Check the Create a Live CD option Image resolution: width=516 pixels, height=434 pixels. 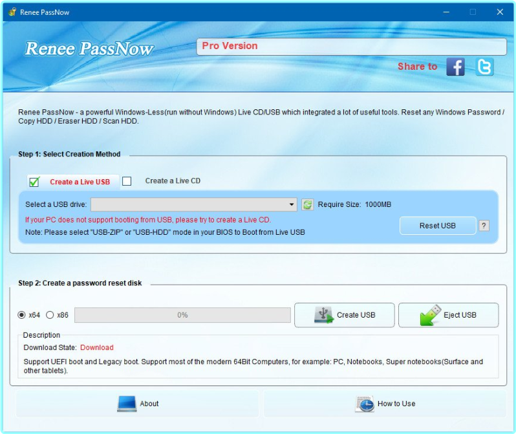tap(127, 181)
